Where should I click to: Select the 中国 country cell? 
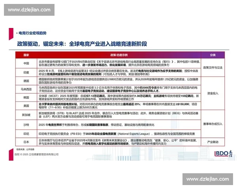tap(26, 63)
